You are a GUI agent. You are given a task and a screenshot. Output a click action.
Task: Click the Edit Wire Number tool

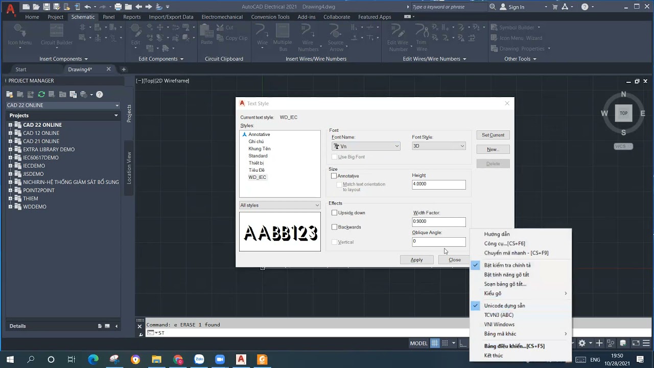click(398, 38)
